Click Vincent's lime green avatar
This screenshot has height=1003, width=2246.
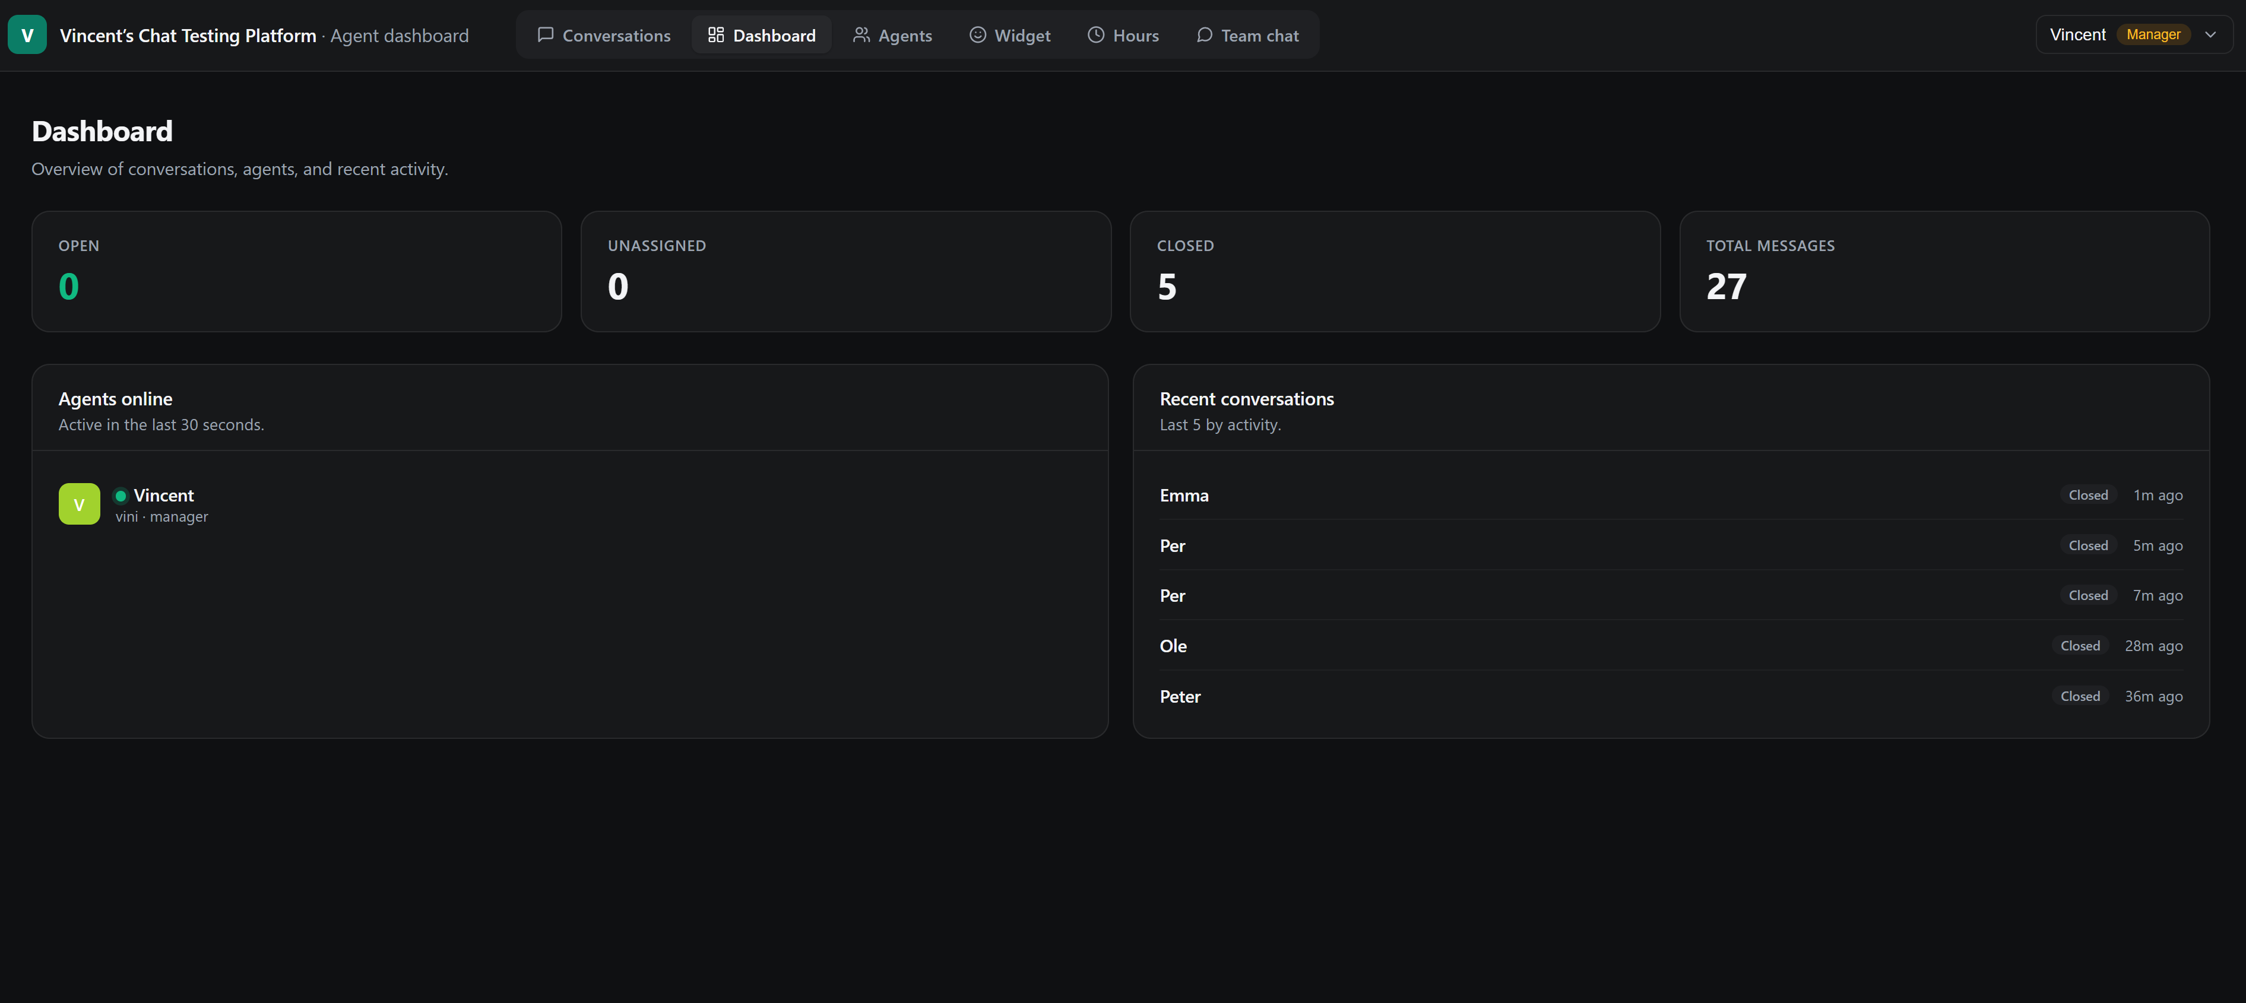click(x=80, y=504)
